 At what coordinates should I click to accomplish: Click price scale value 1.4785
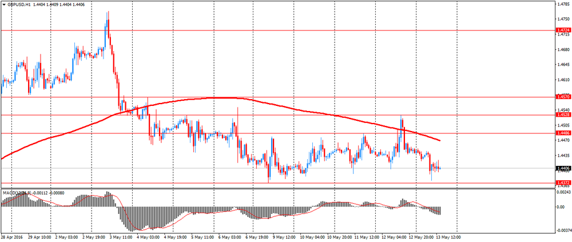562,5
